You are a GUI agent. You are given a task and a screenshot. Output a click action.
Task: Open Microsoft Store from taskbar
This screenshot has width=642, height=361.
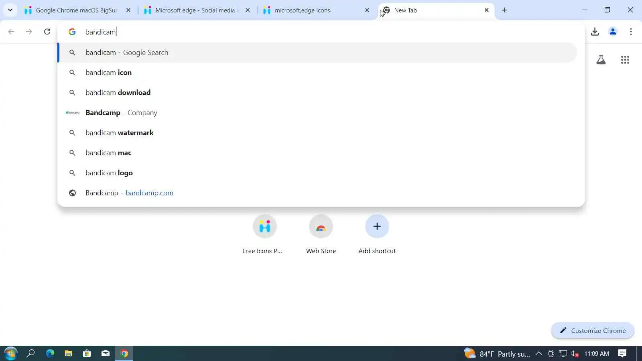[x=87, y=353]
